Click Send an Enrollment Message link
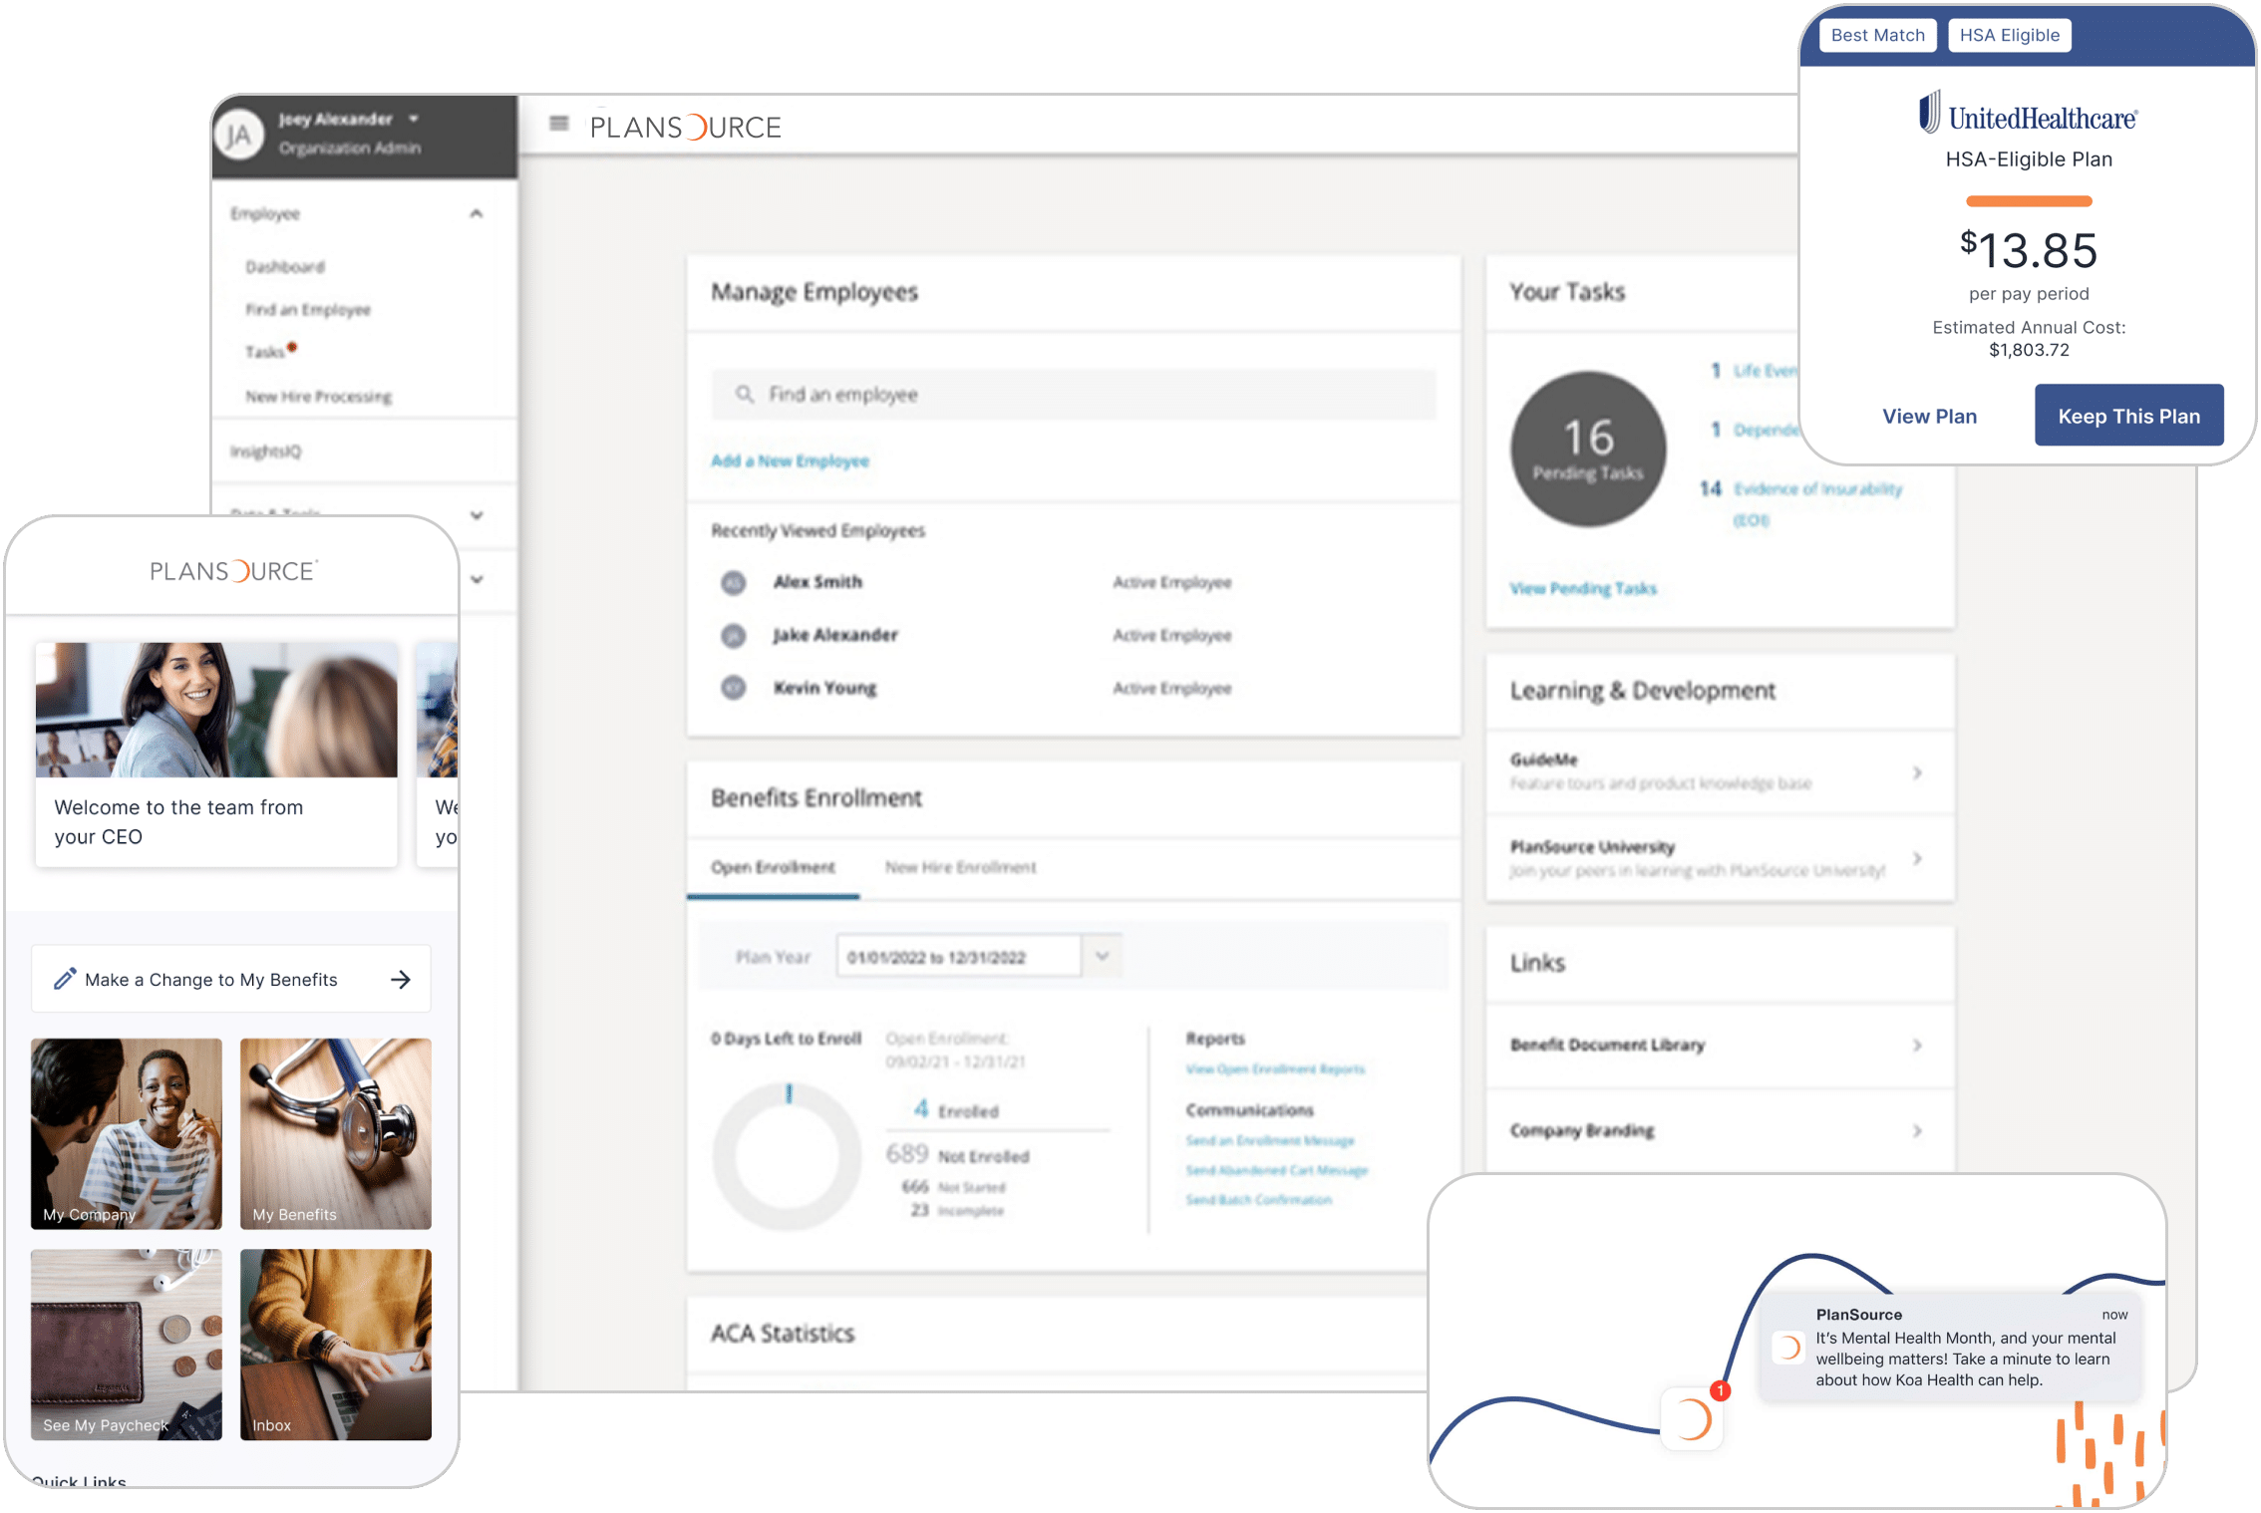Image resolution: width=2261 pixels, height=1513 pixels. [x=1270, y=1140]
